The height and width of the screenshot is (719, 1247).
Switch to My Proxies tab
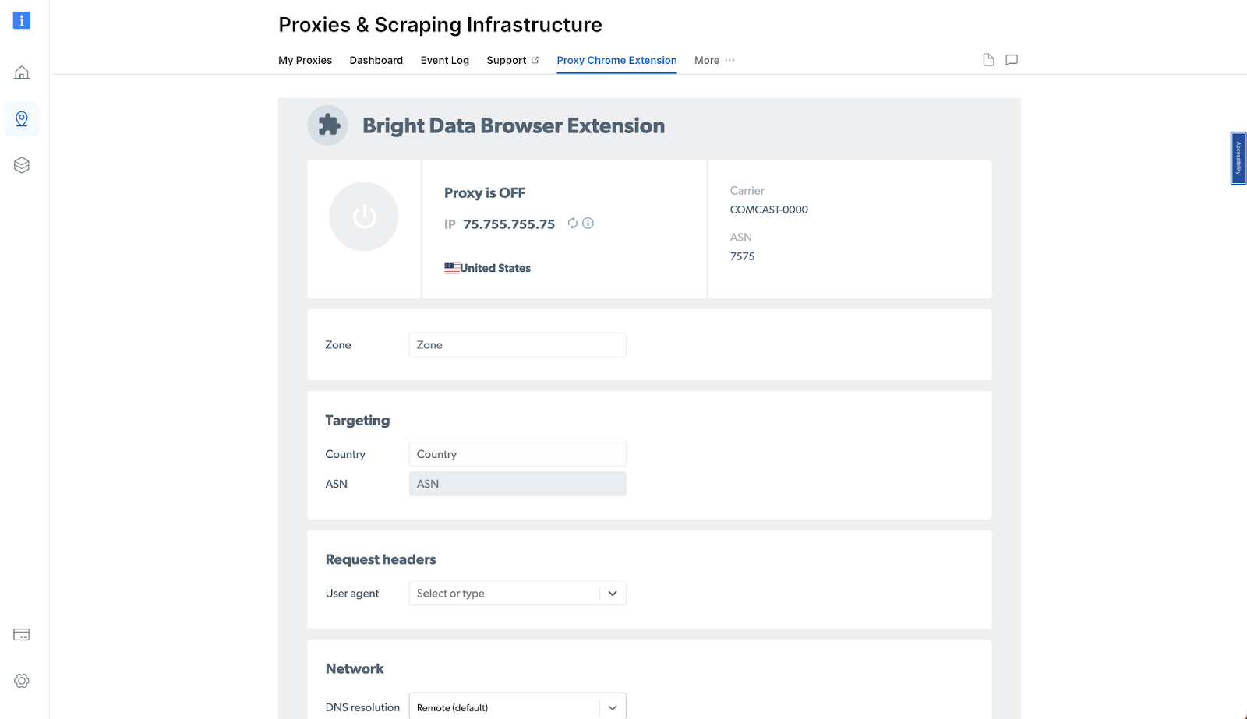[x=306, y=60]
